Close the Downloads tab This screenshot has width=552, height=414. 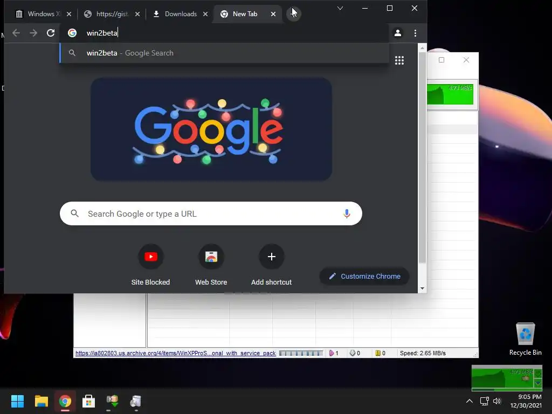pos(205,14)
